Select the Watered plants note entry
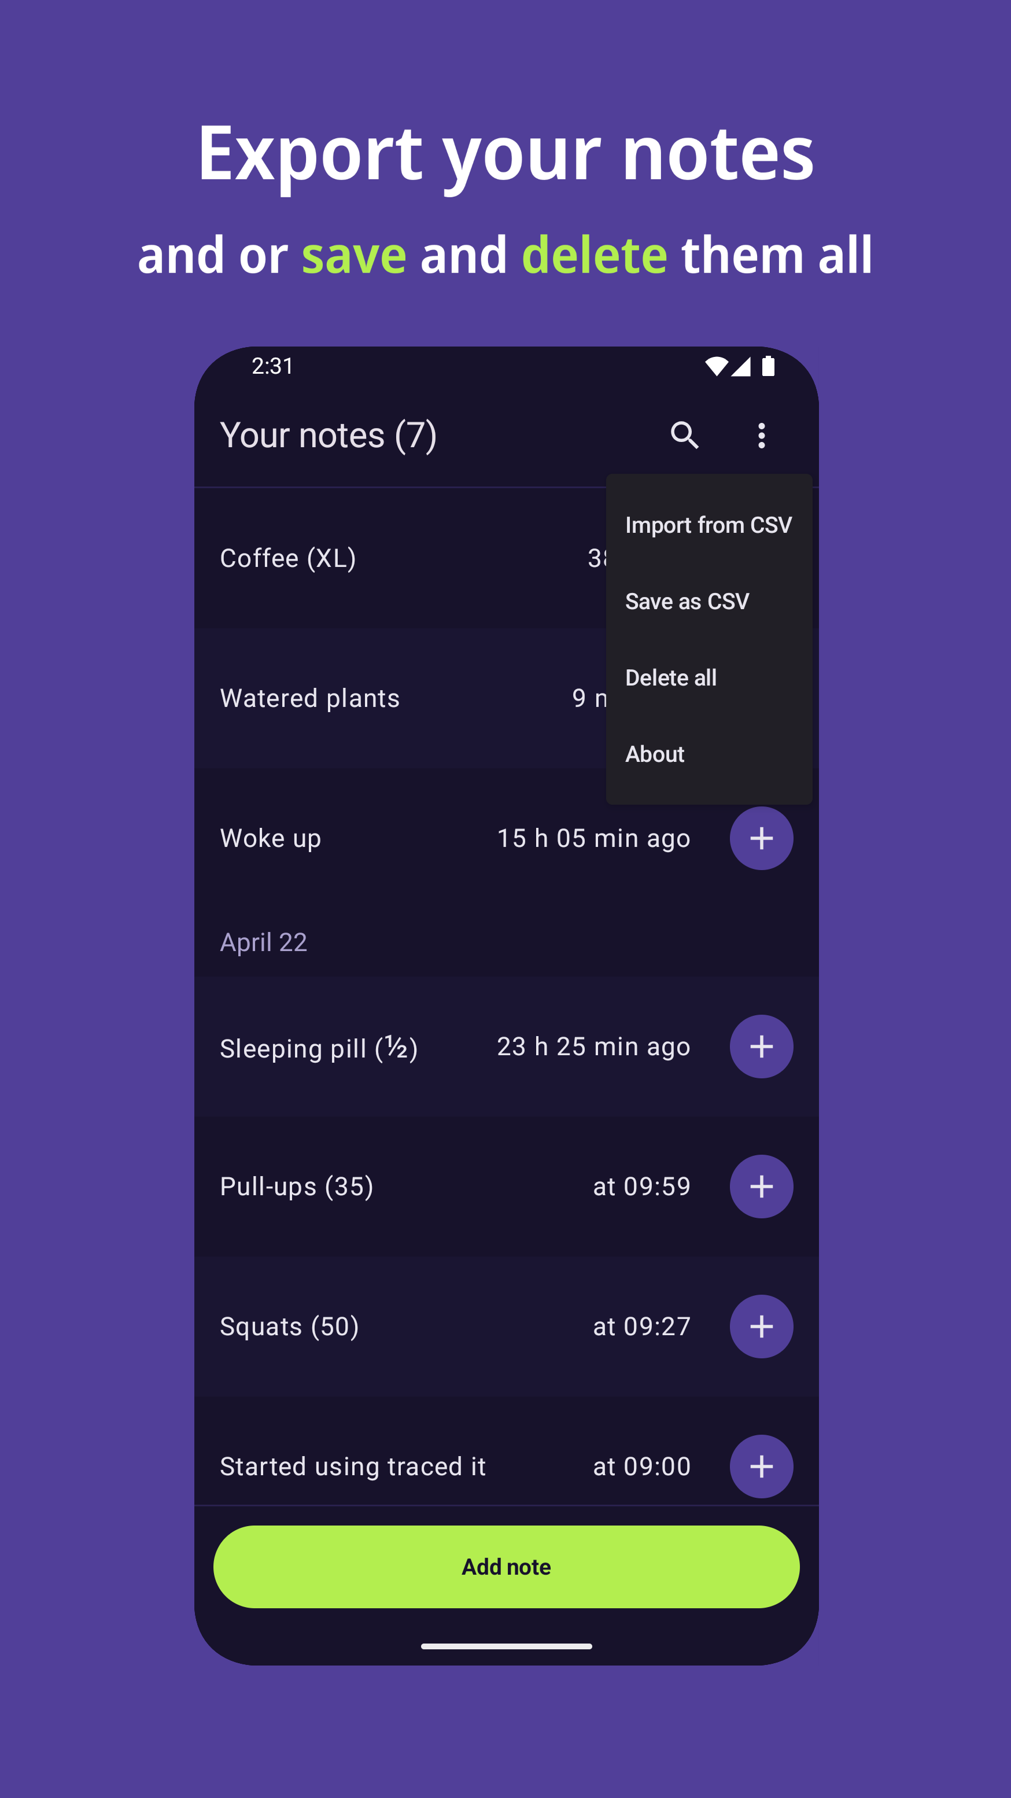Image resolution: width=1011 pixels, height=1798 pixels. (x=310, y=699)
